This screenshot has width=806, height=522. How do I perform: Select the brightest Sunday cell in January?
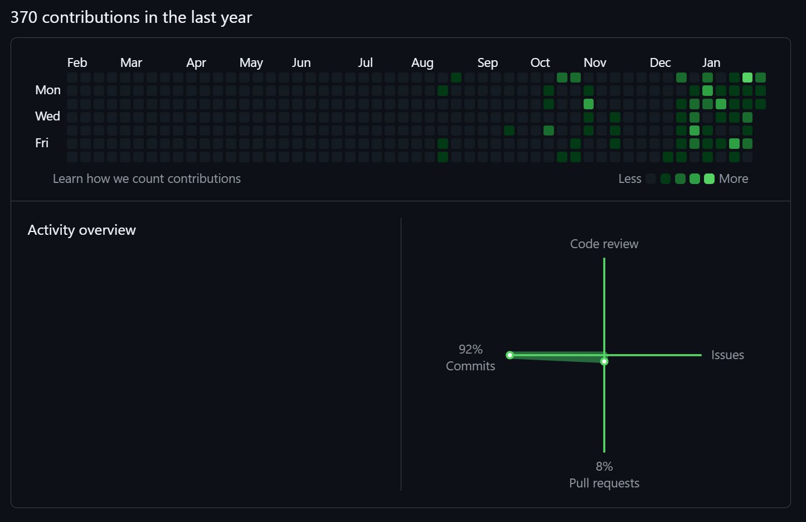[747, 78]
